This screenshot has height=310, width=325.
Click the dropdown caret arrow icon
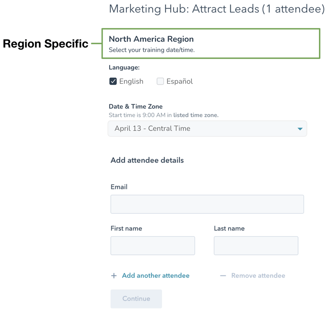300,129
